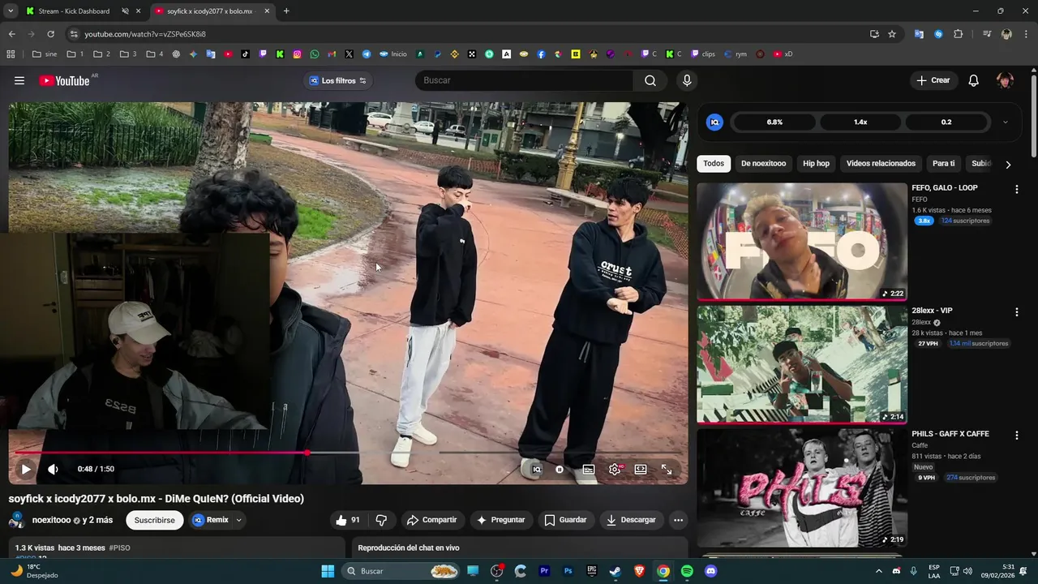Open the xD bookmark

point(783,54)
